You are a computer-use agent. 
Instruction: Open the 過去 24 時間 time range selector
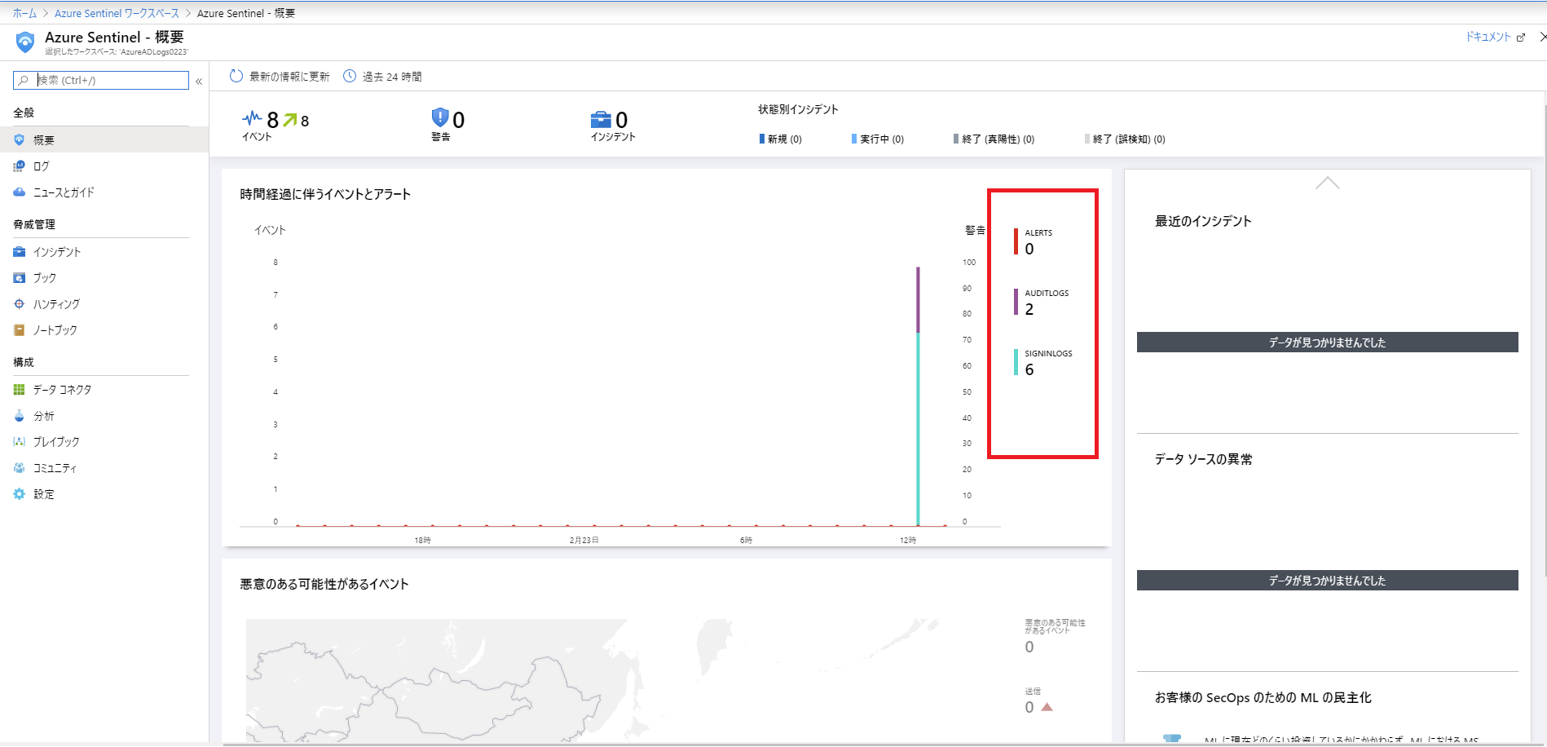point(382,76)
